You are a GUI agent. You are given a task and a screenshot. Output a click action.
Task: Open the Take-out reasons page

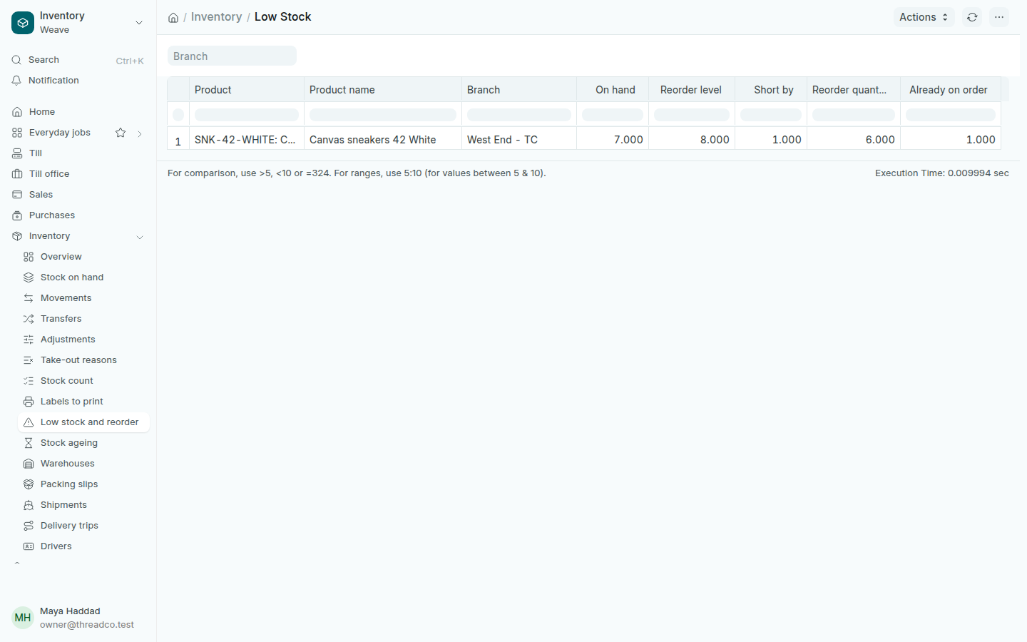pyautogui.click(x=84, y=360)
